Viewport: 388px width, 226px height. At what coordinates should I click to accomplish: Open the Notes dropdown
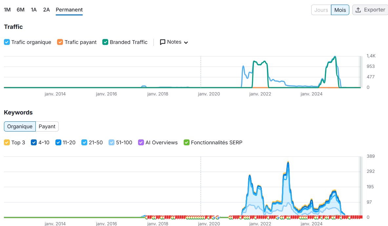pos(174,42)
